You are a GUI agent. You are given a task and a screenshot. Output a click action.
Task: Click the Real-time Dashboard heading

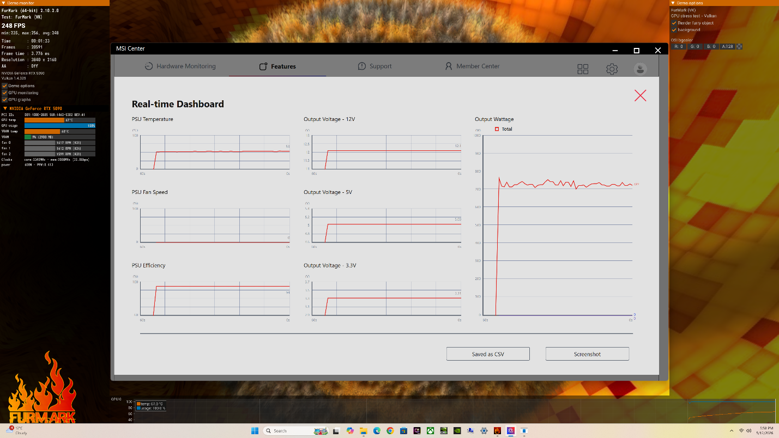178,104
